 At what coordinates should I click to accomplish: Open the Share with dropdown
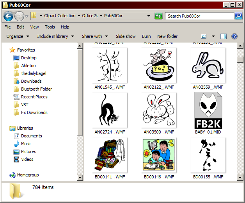point(95,36)
